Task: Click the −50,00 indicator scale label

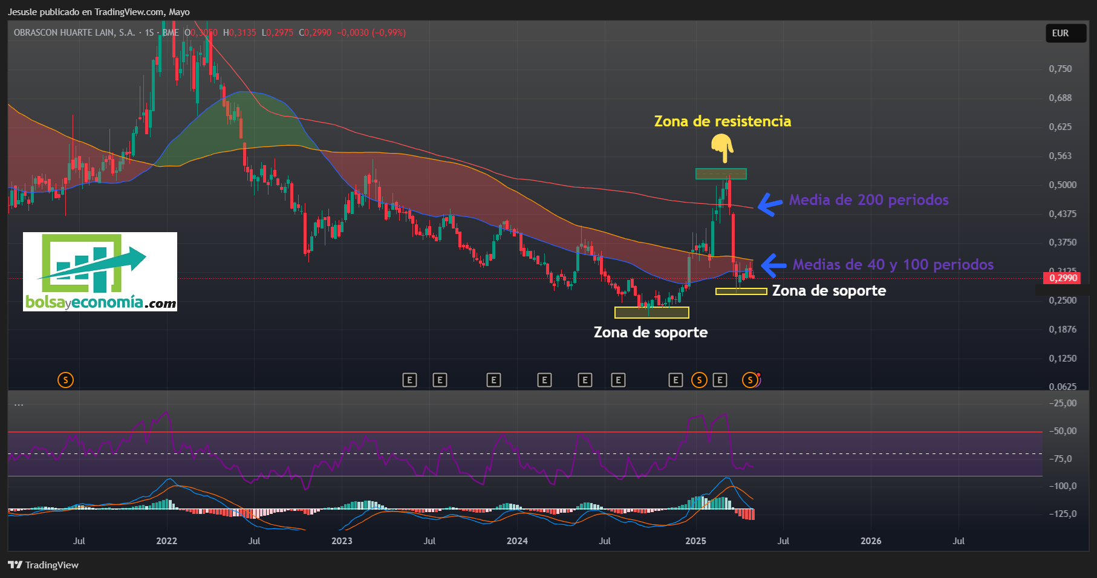Action: (1063, 431)
